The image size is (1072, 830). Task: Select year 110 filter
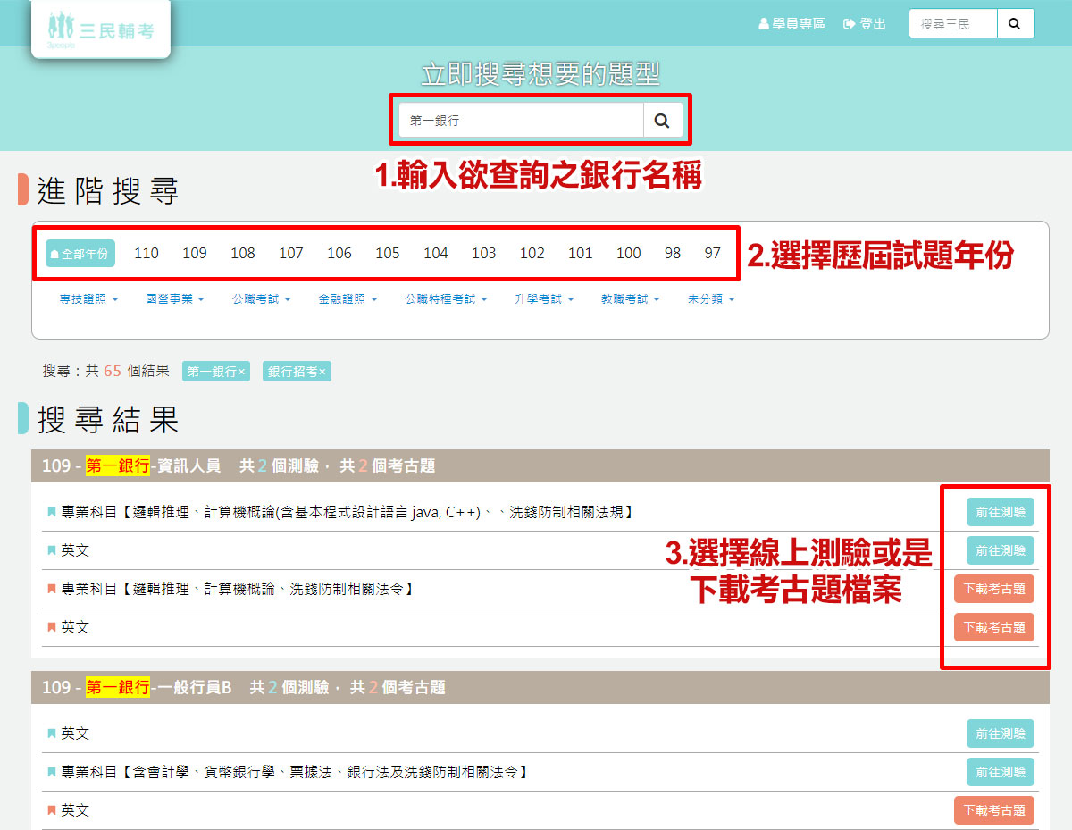point(147,254)
